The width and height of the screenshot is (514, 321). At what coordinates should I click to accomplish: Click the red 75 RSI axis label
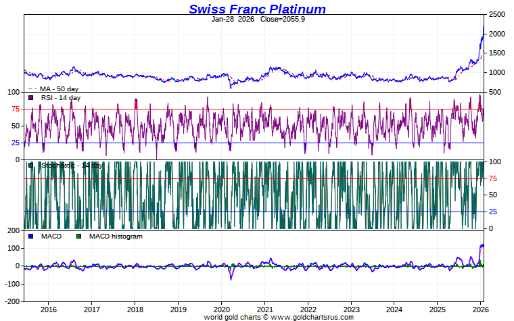click(16, 109)
